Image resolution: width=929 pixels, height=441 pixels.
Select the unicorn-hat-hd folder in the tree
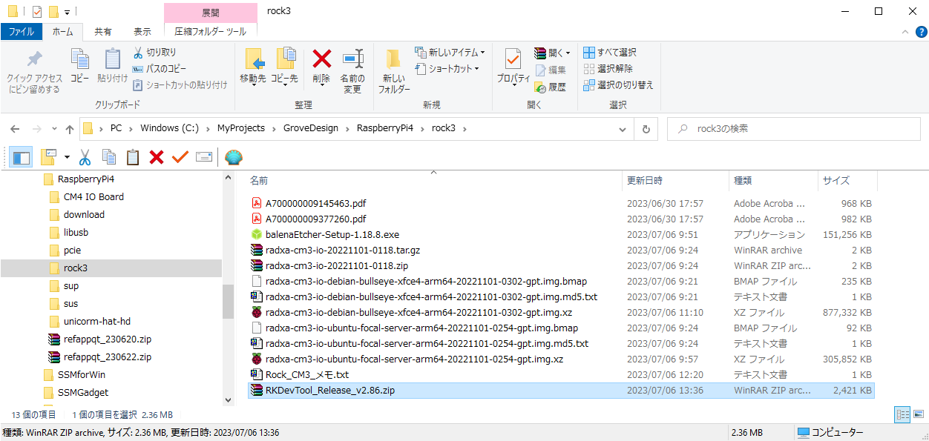97,321
